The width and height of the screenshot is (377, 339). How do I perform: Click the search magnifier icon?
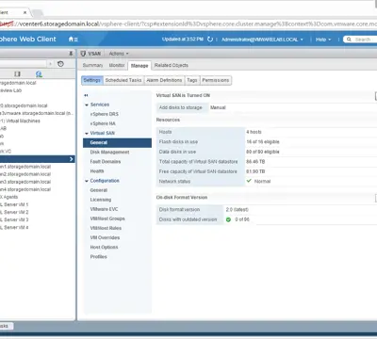pos(349,40)
